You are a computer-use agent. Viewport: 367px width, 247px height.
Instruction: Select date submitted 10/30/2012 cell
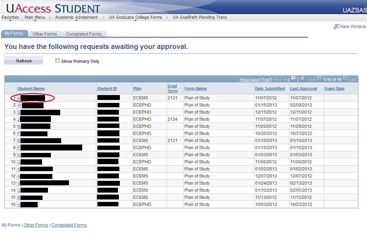coord(266,134)
